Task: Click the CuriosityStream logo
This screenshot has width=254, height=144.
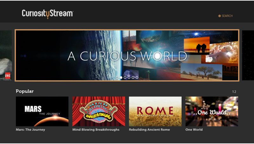Action: tap(47, 14)
